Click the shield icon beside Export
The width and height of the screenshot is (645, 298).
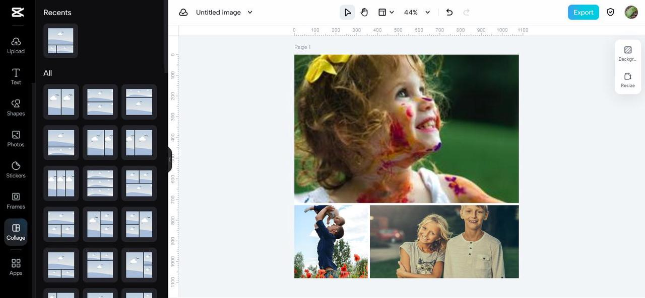tap(610, 12)
